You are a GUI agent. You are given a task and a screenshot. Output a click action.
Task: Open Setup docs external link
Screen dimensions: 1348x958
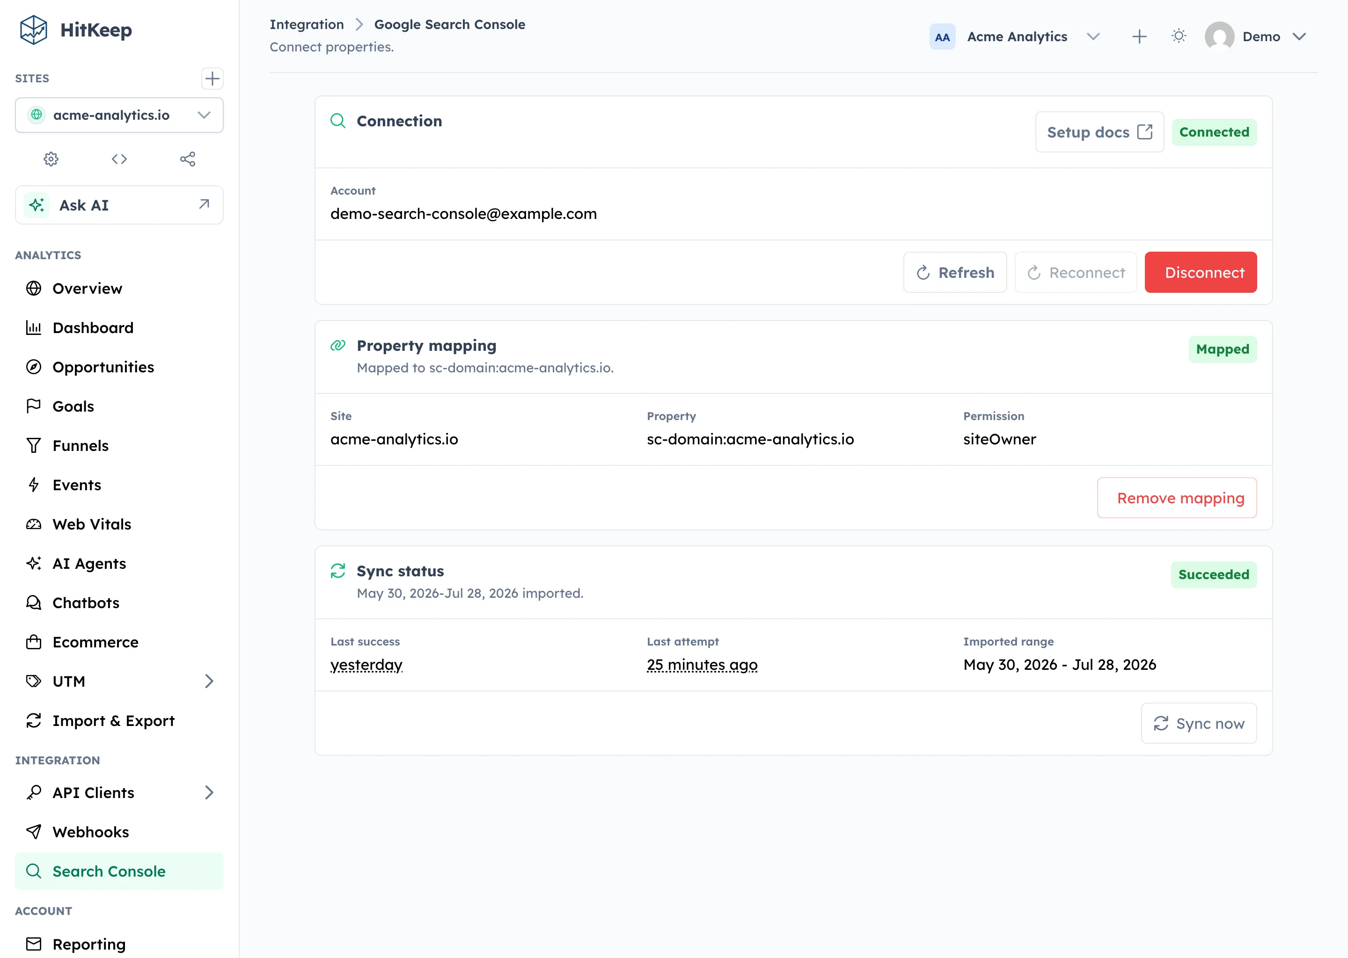[x=1099, y=132]
